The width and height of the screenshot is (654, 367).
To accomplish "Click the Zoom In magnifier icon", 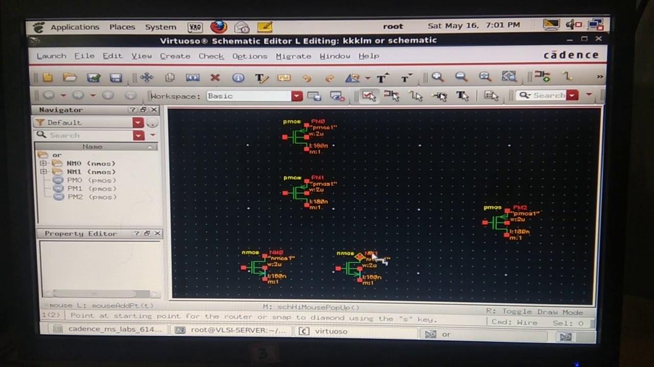I will (437, 77).
